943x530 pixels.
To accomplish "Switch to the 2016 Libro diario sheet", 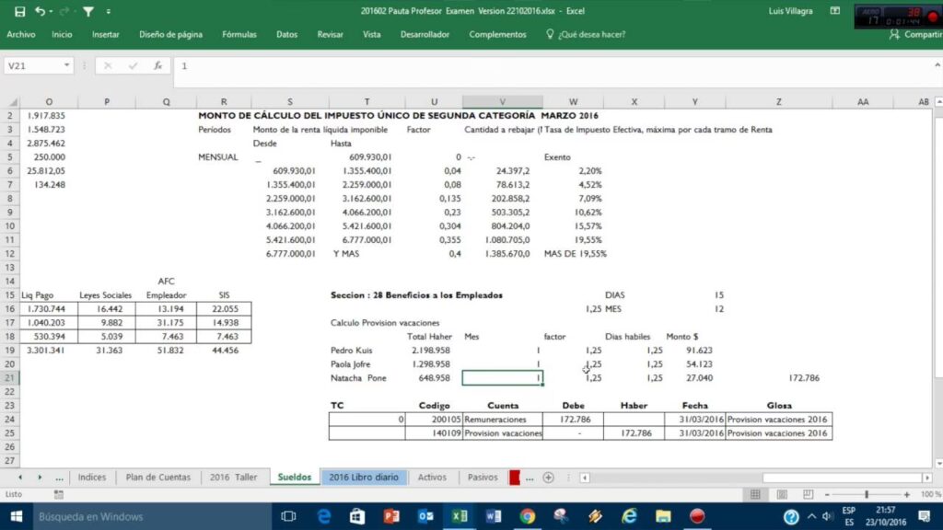I will 363,478.
